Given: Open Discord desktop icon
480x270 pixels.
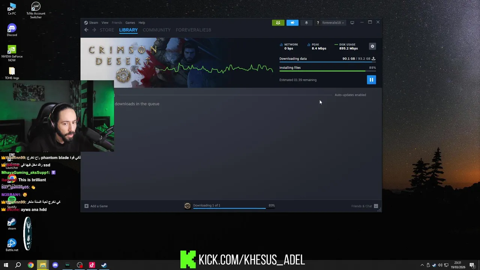Looking at the screenshot, I should pos(12,30).
